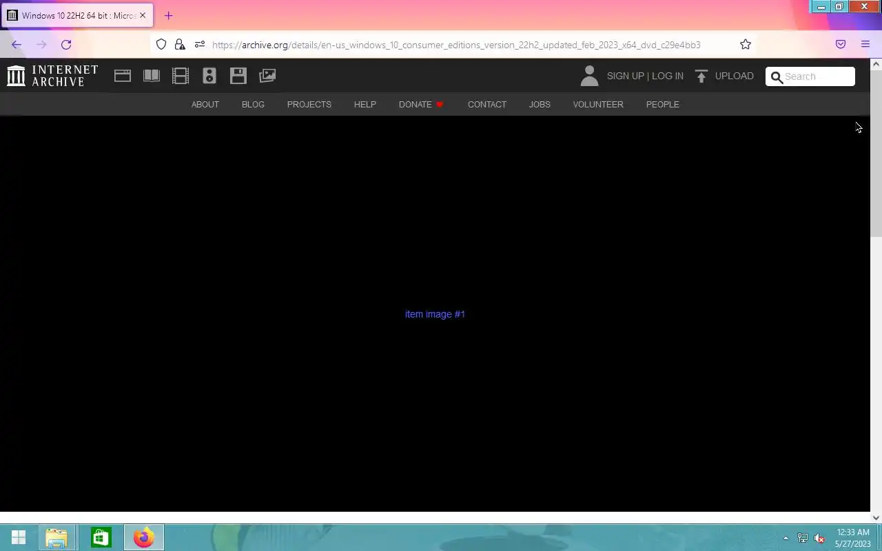This screenshot has width=882, height=551.
Task: Open File Explorer from the taskbar
Action: pyautogui.click(x=57, y=537)
